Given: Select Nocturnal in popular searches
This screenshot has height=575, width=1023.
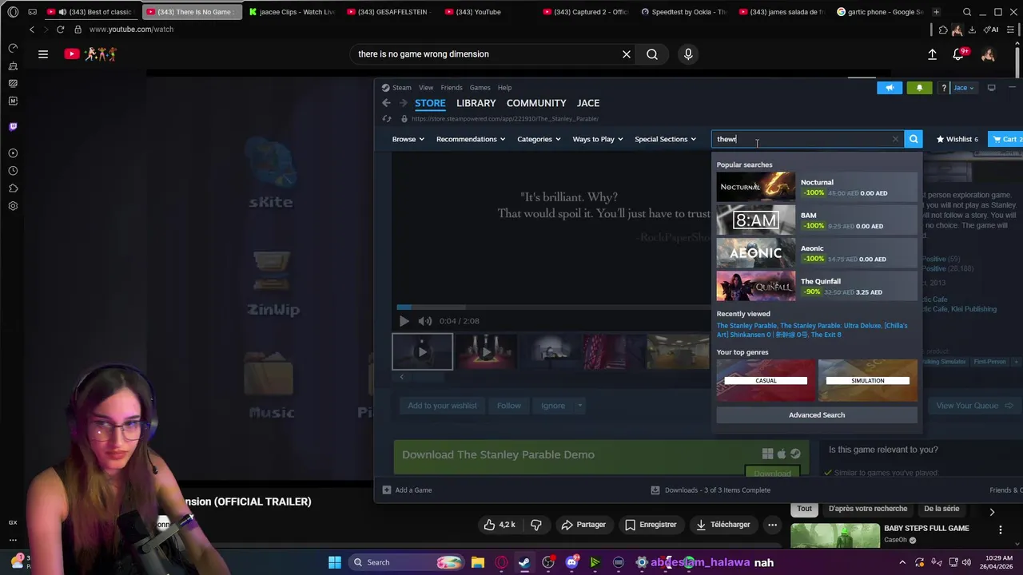Looking at the screenshot, I should (817, 187).
